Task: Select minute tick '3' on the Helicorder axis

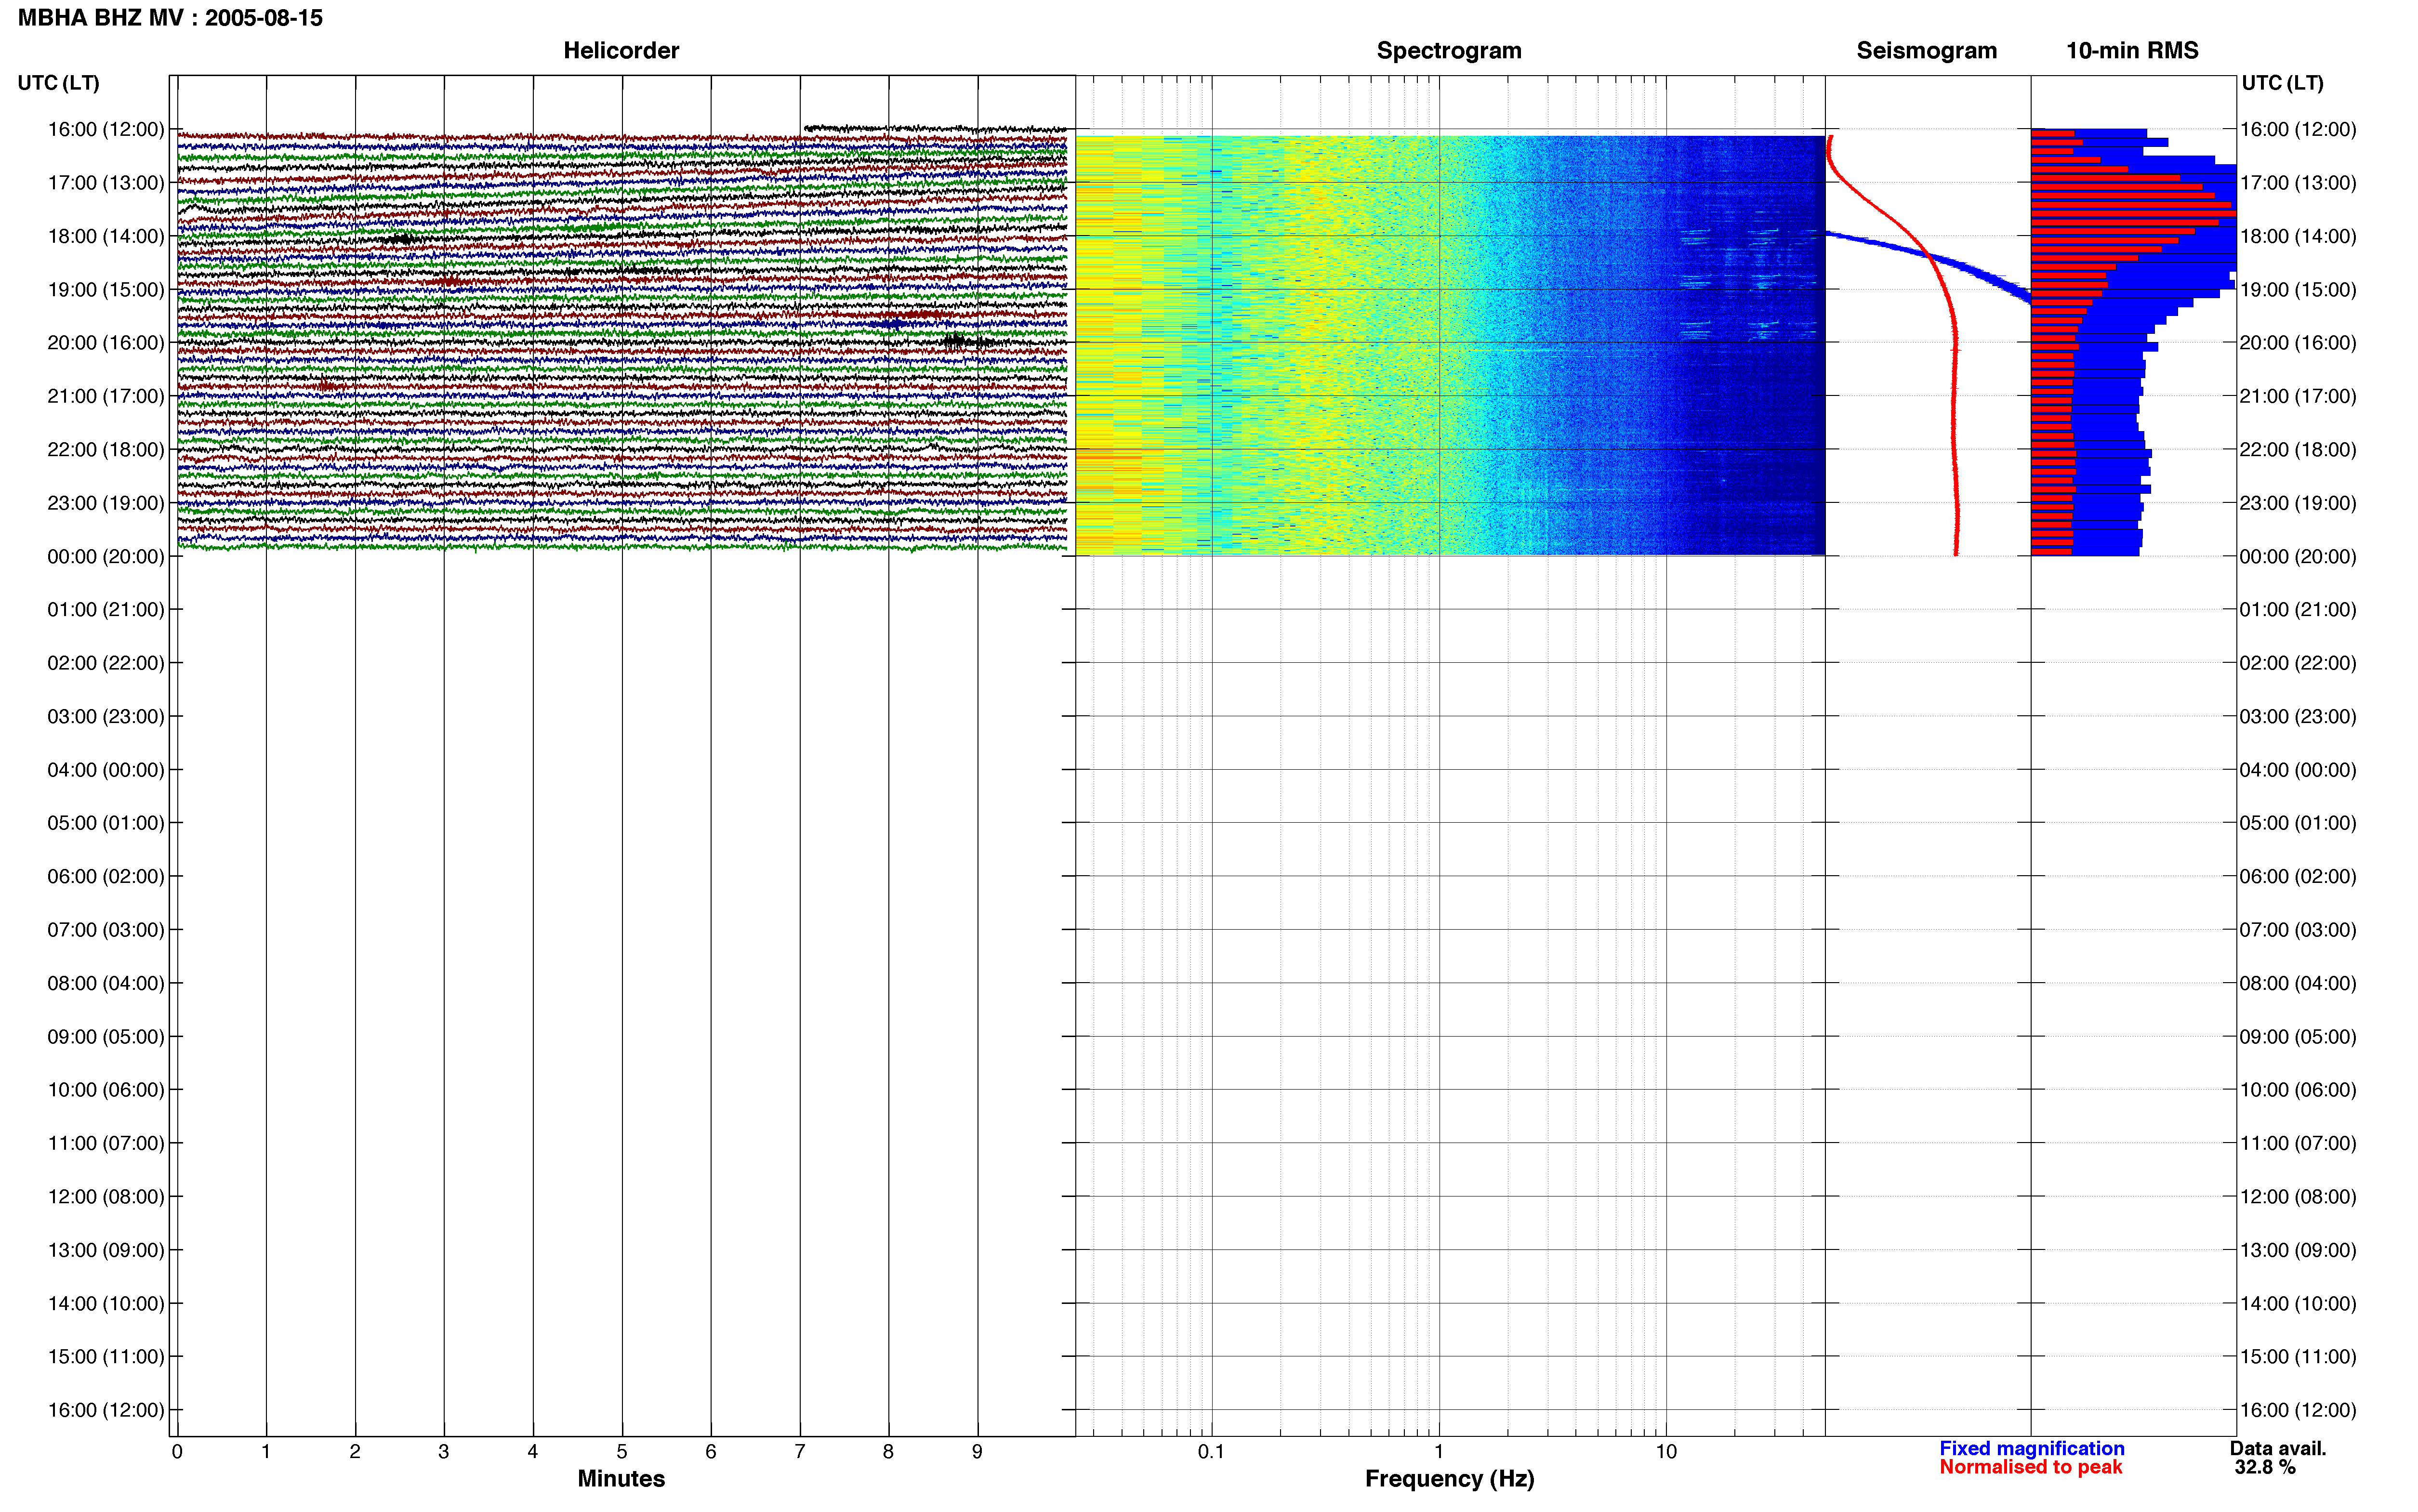Action: coord(444,1452)
